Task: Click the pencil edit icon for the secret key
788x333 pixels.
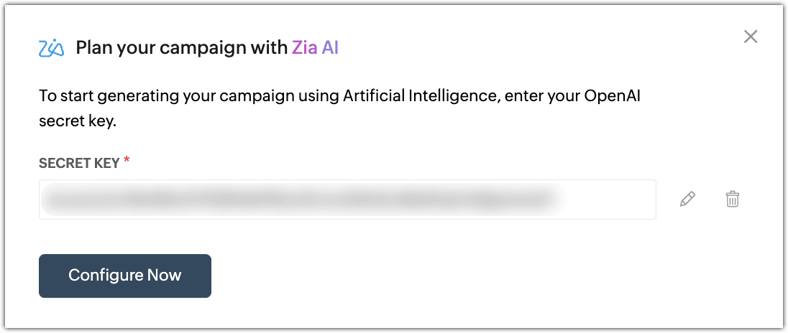Action: (x=687, y=200)
